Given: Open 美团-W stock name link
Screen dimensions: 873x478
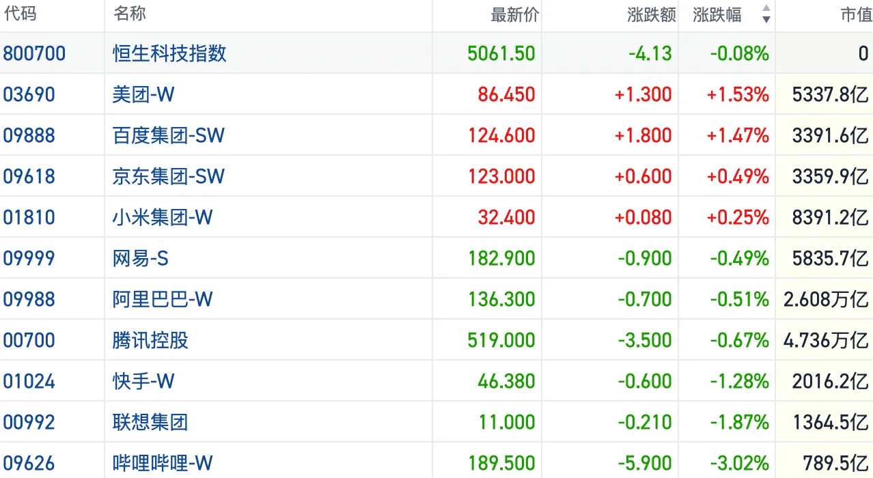Looking at the screenshot, I should tap(143, 94).
